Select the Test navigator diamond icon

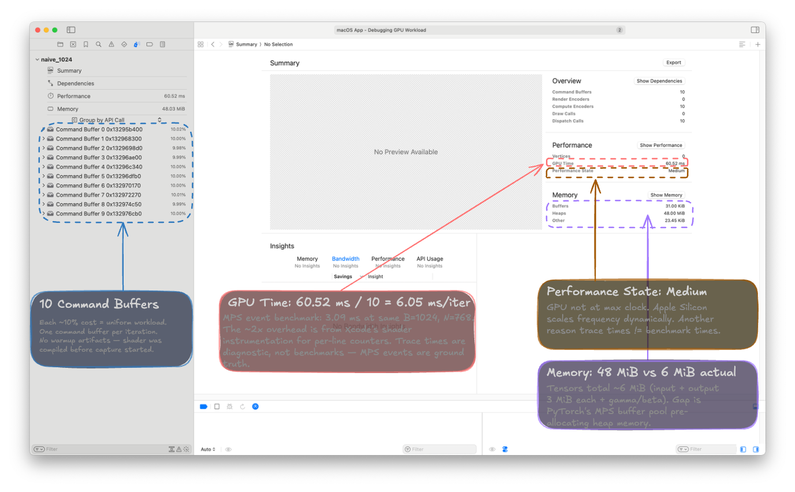click(124, 44)
